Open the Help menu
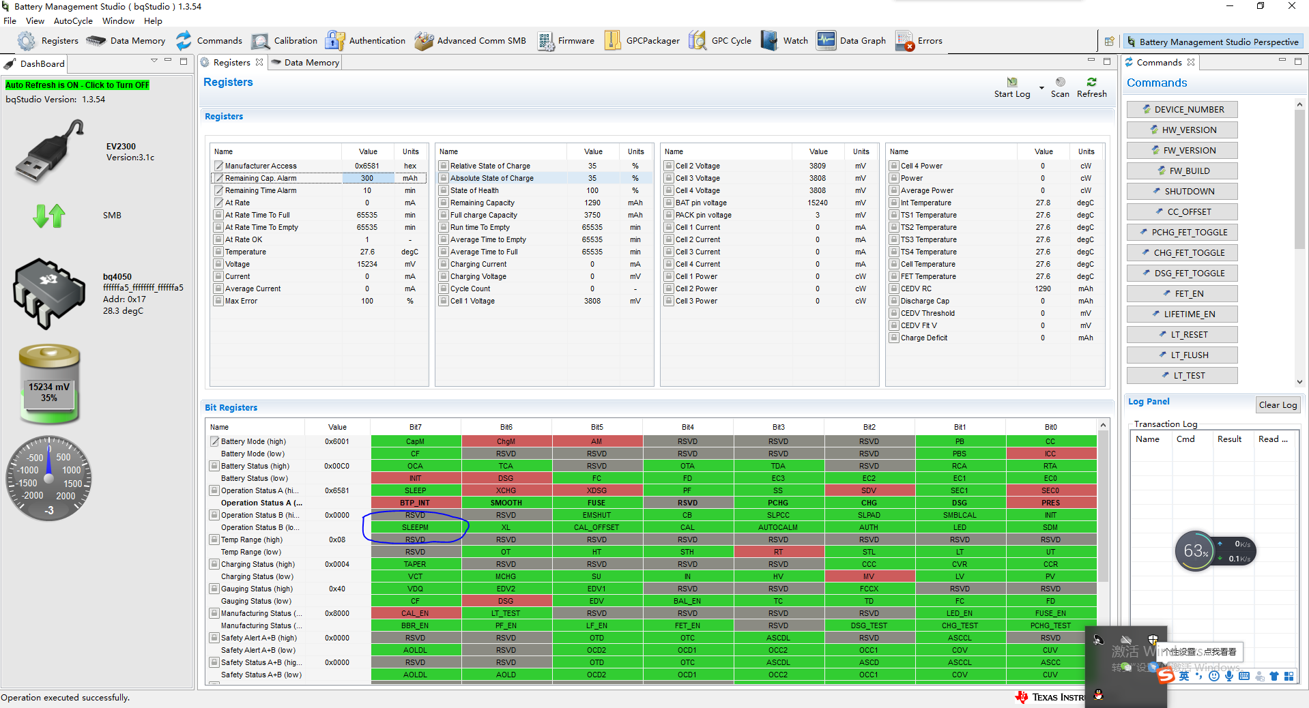The width and height of the screenshot is (1309, 708). pos(153,21)
